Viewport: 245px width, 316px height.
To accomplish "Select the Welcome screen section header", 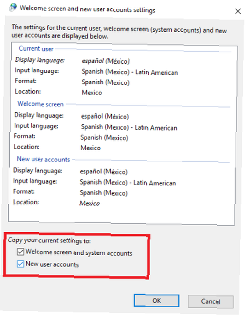I will 40,104.
